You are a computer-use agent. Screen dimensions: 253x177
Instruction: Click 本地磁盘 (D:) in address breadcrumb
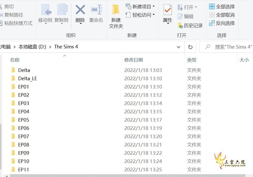[32, 47]
